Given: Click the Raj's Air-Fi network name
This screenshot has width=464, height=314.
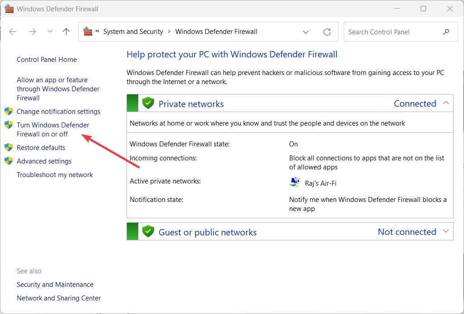Looking at the screenshot, I should (321, 183).
